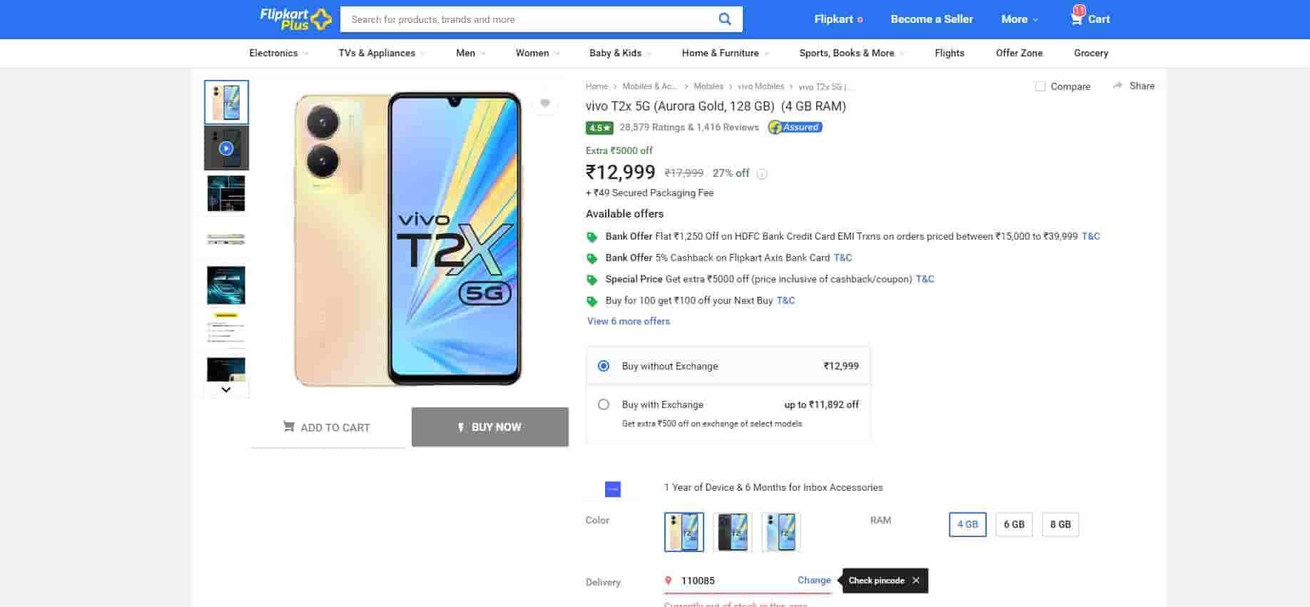Click the Flipkart Plus logo
The image size is (1310, 607).
tap(295, 19)
